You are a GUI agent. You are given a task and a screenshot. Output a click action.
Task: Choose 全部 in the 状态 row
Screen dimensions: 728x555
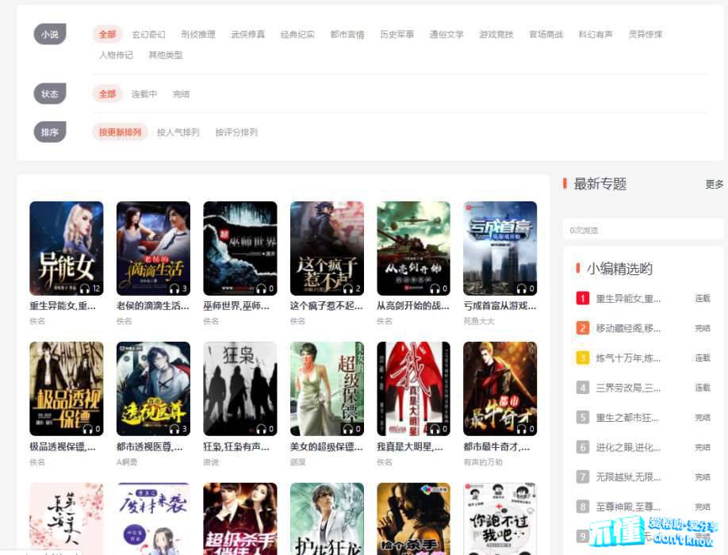pos(107,94)
